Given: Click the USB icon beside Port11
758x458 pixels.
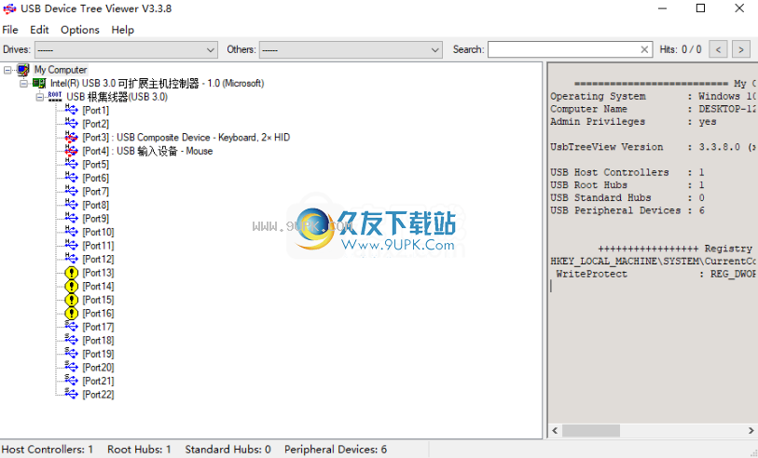Looking at the screenshot, I should point(71,245).
